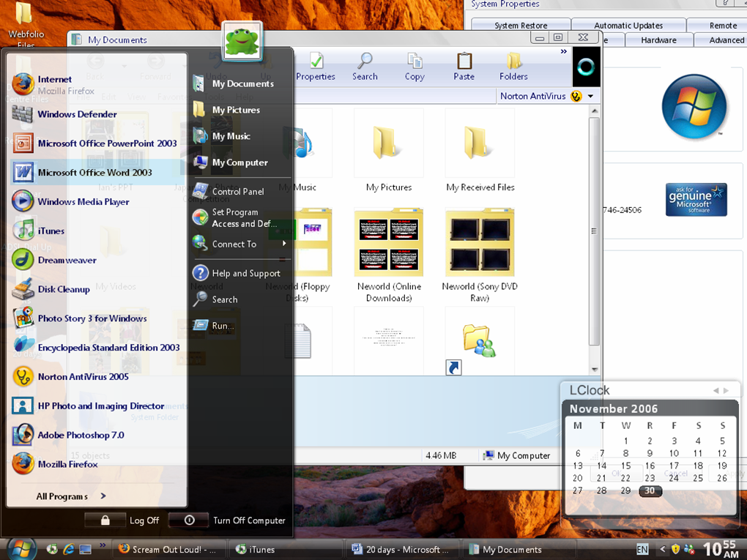Open the Norton AntiVirus dropdown arrow

pyautogui.click(x=591, y=96)
